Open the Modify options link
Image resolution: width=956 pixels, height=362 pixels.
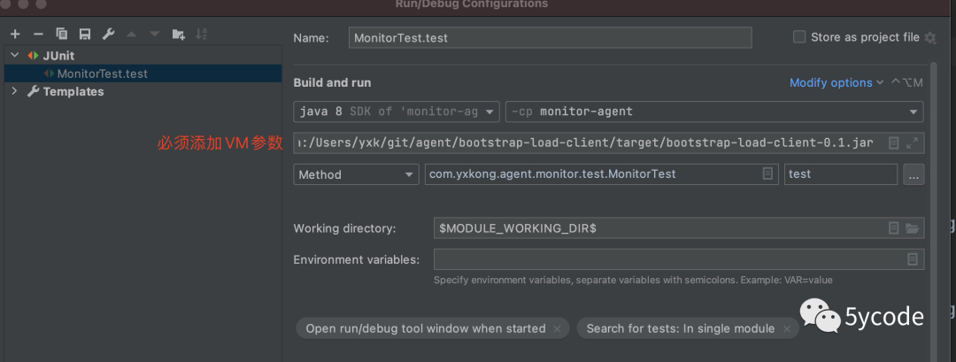[836, 82]
